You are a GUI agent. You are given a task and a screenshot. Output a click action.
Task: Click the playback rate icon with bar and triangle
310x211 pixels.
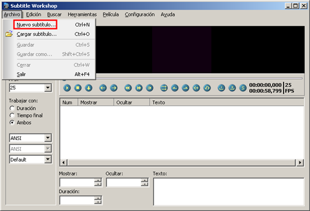point(149,88)
